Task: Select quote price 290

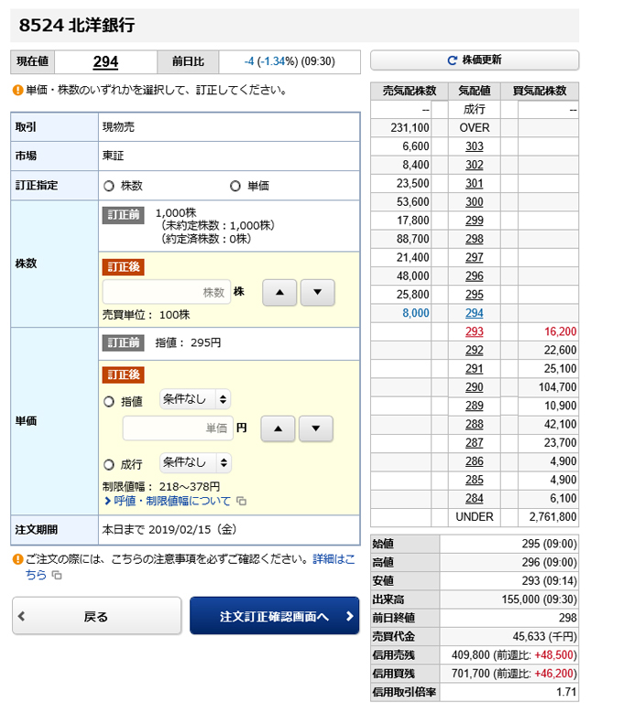Action: click(474, 387)
